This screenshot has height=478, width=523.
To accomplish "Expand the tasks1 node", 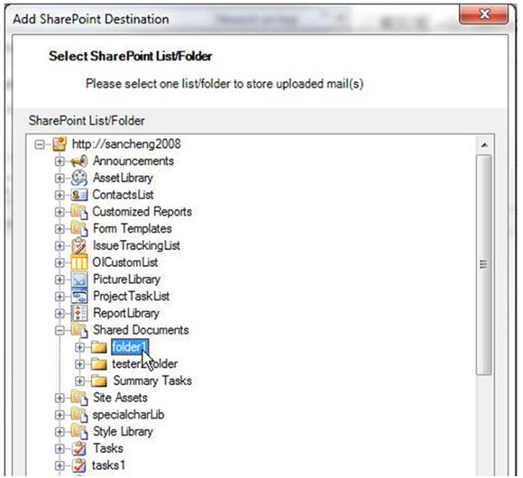I will tap(60, 465).
